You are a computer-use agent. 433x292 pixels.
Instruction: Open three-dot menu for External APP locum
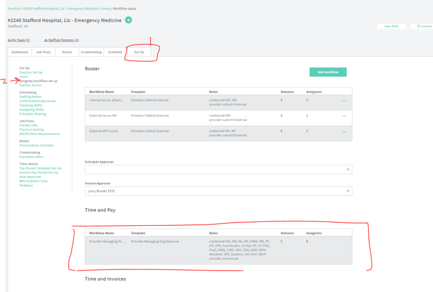[344, 132]
